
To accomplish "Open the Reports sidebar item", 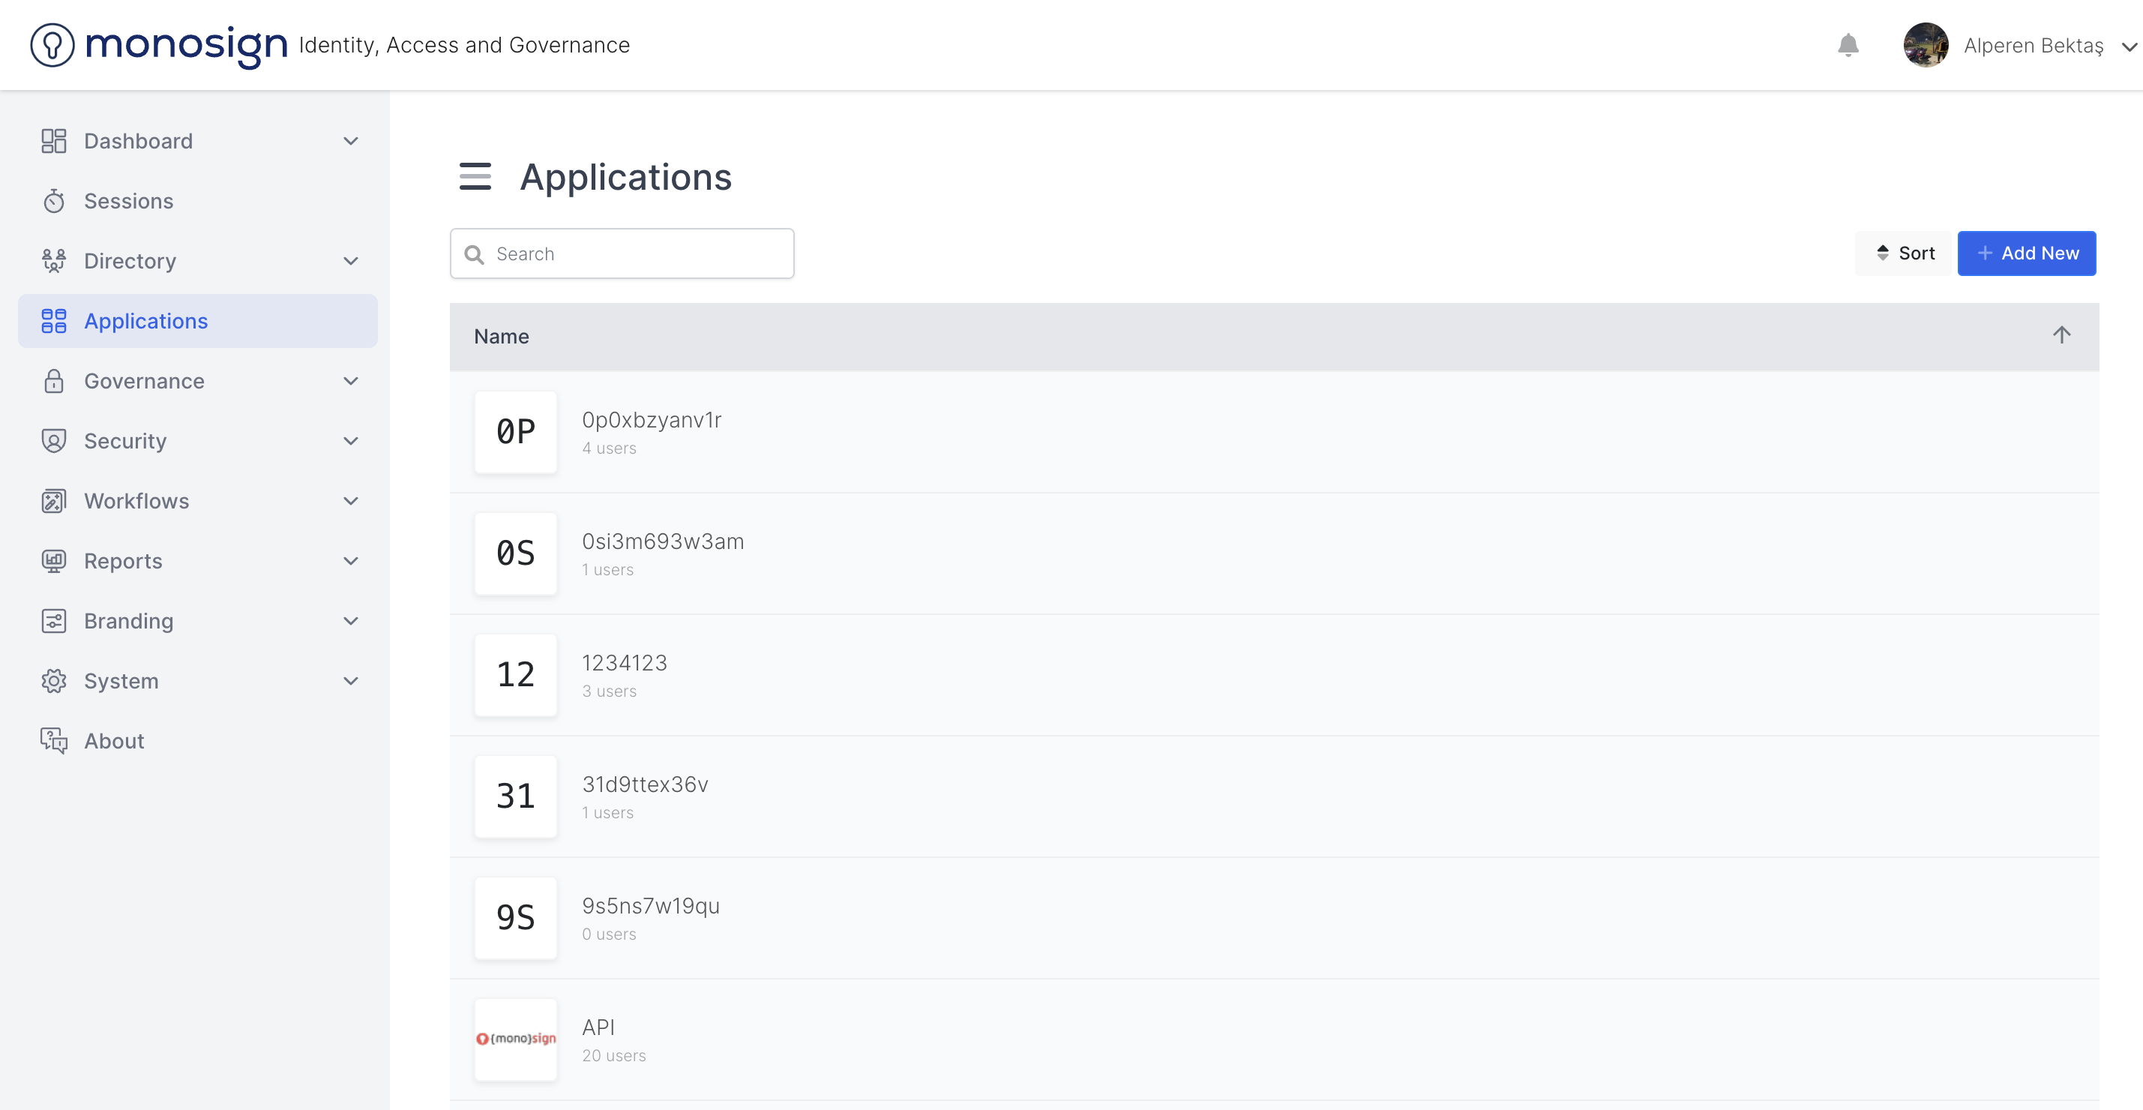I will (123, 561).
